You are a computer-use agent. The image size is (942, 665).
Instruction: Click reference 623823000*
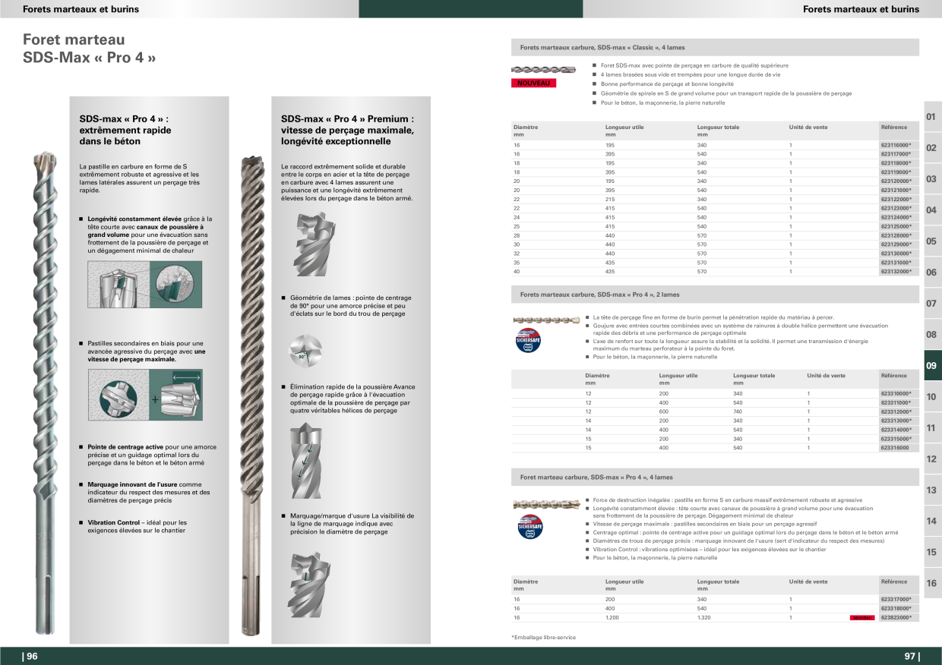(x=896, y=618)
